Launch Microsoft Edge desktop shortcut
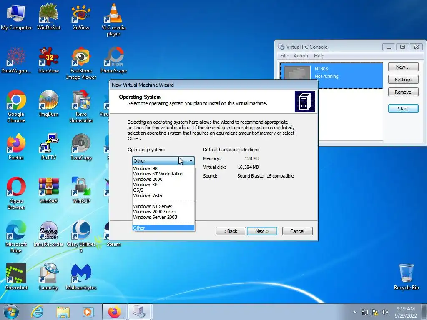The height and width of the screenshot is (320, 427). coord(16,237)
